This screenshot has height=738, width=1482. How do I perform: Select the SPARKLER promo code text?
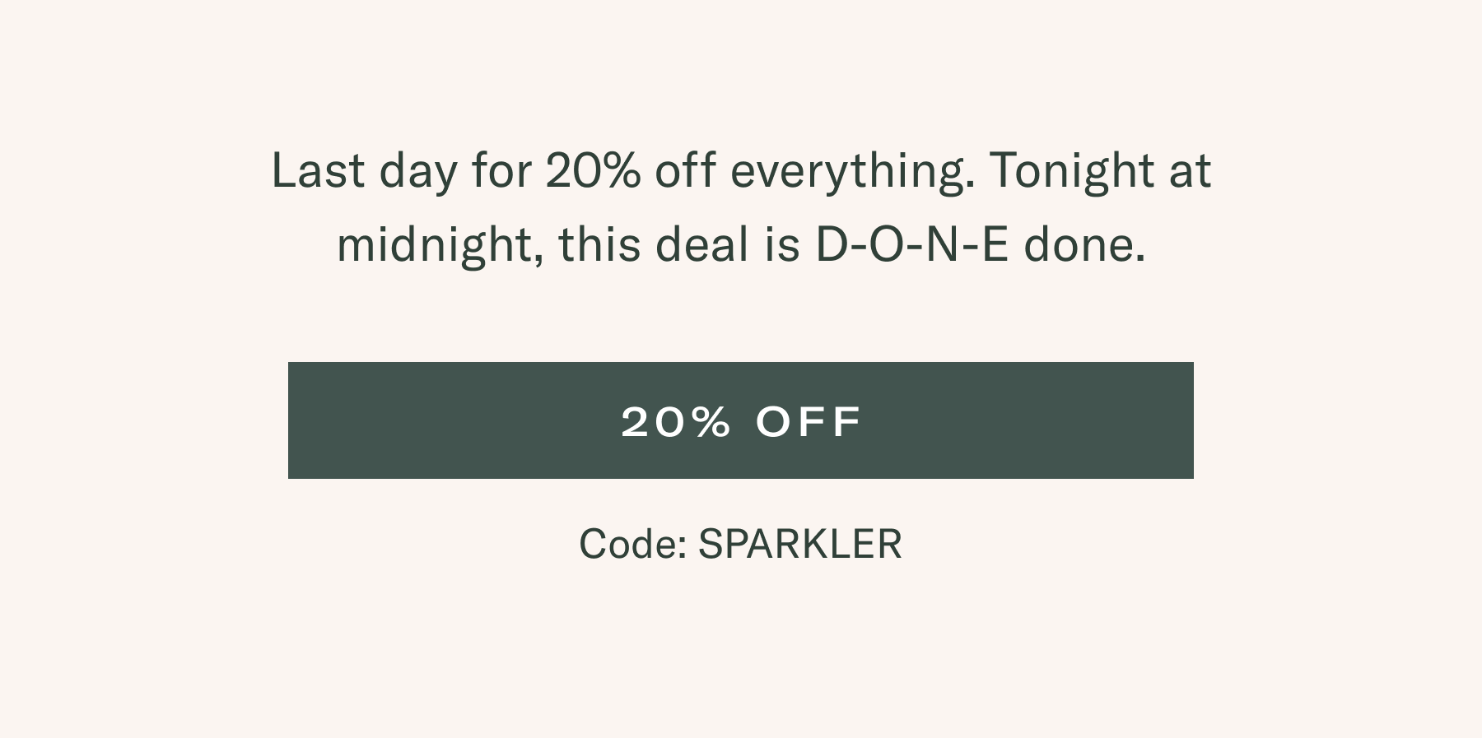[800, 544]
